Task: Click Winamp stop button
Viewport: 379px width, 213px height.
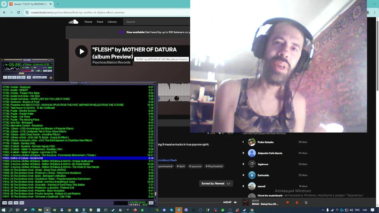Action: click(19, 78)
